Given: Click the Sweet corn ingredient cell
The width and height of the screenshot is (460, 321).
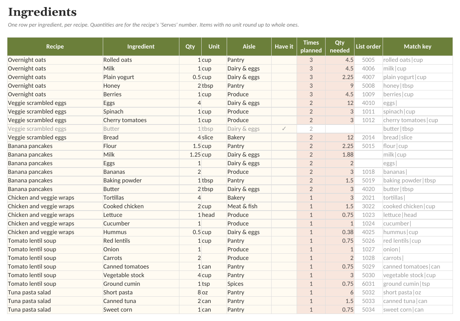Looking at the screenshot, I should (x=141, y=310).
